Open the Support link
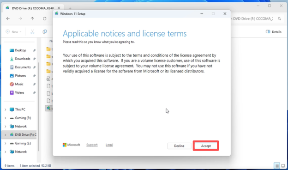The width and height of the screenshot is (288, 170). (92, 145)
